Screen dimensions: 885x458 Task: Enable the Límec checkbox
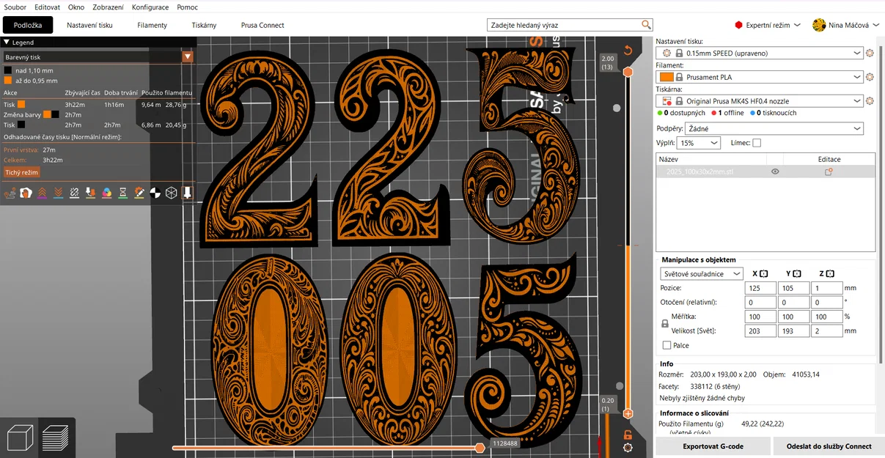coord(757,143)
